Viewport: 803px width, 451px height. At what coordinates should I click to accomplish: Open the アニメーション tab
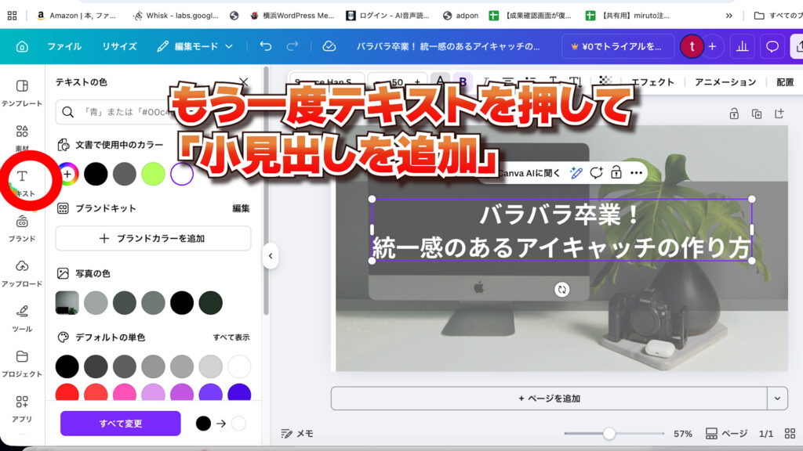(725, 81)
